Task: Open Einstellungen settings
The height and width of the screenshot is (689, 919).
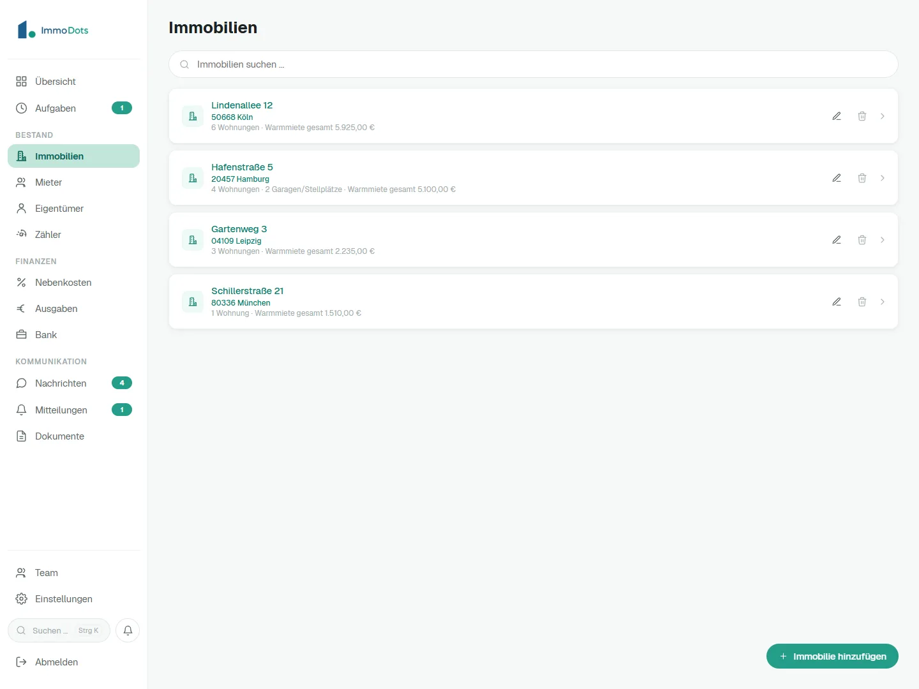Action: pos(73,599)
